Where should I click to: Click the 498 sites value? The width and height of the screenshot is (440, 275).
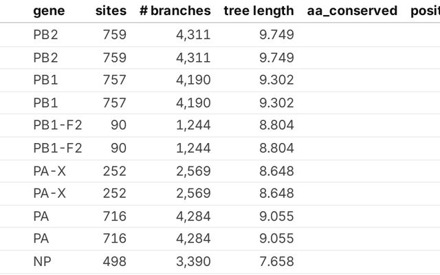(115, 261)
